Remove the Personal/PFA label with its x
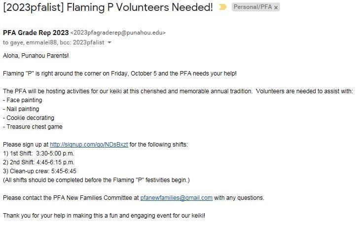This screenshot has width=357, height=226. pos(276,7)
